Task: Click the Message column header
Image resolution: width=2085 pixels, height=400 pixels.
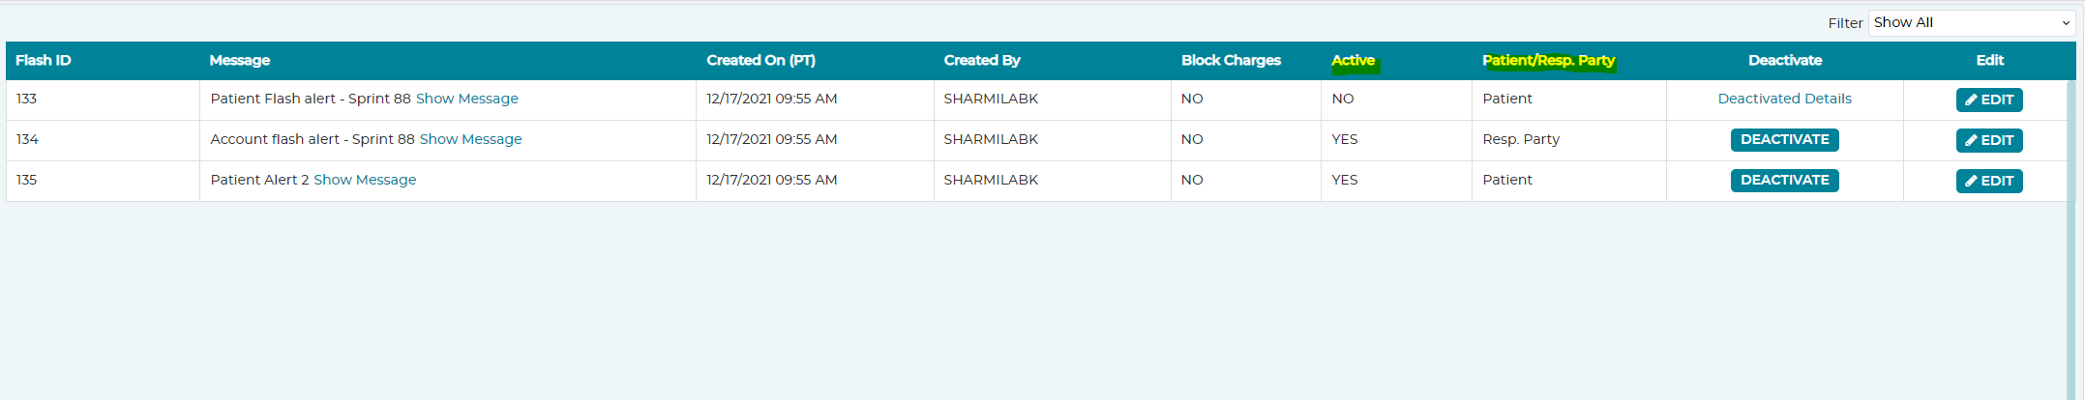Action: click(240, 60)
